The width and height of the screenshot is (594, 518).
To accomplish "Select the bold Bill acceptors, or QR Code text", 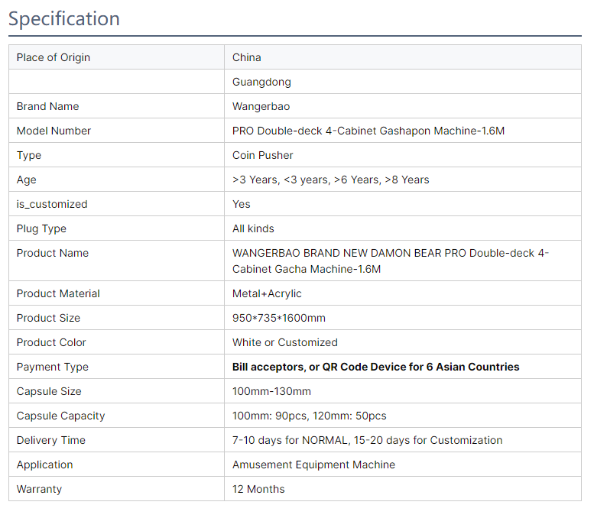I will click(x=300, y=367).
